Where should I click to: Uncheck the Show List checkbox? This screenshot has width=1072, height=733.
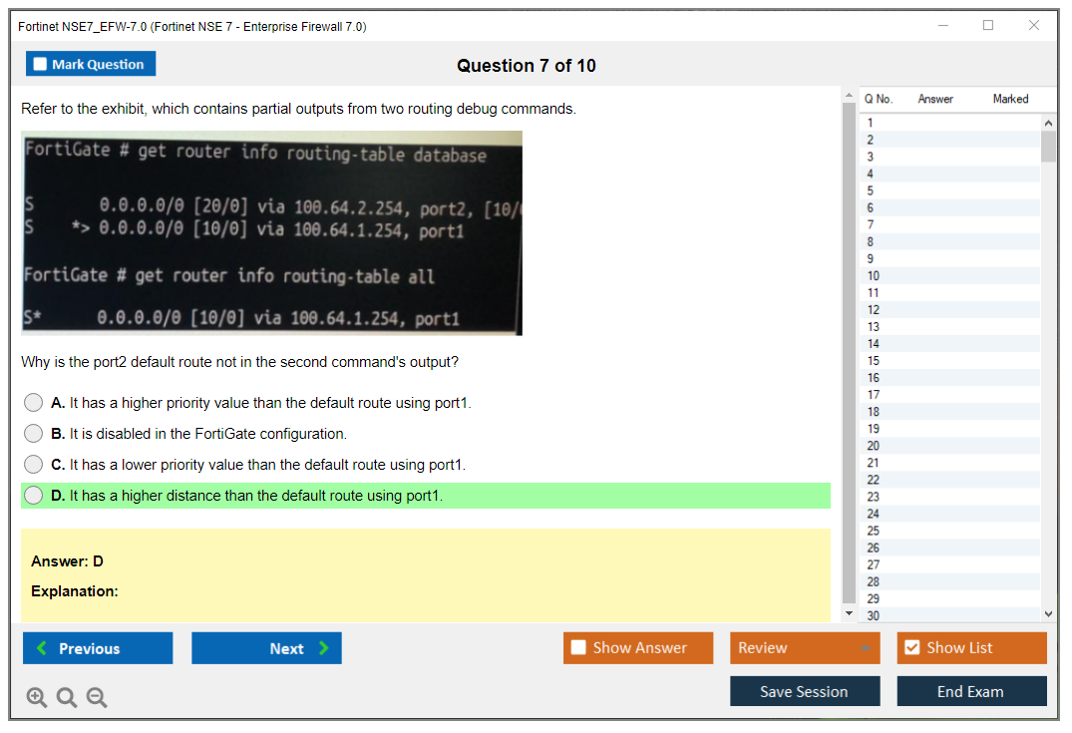(911, 648)
